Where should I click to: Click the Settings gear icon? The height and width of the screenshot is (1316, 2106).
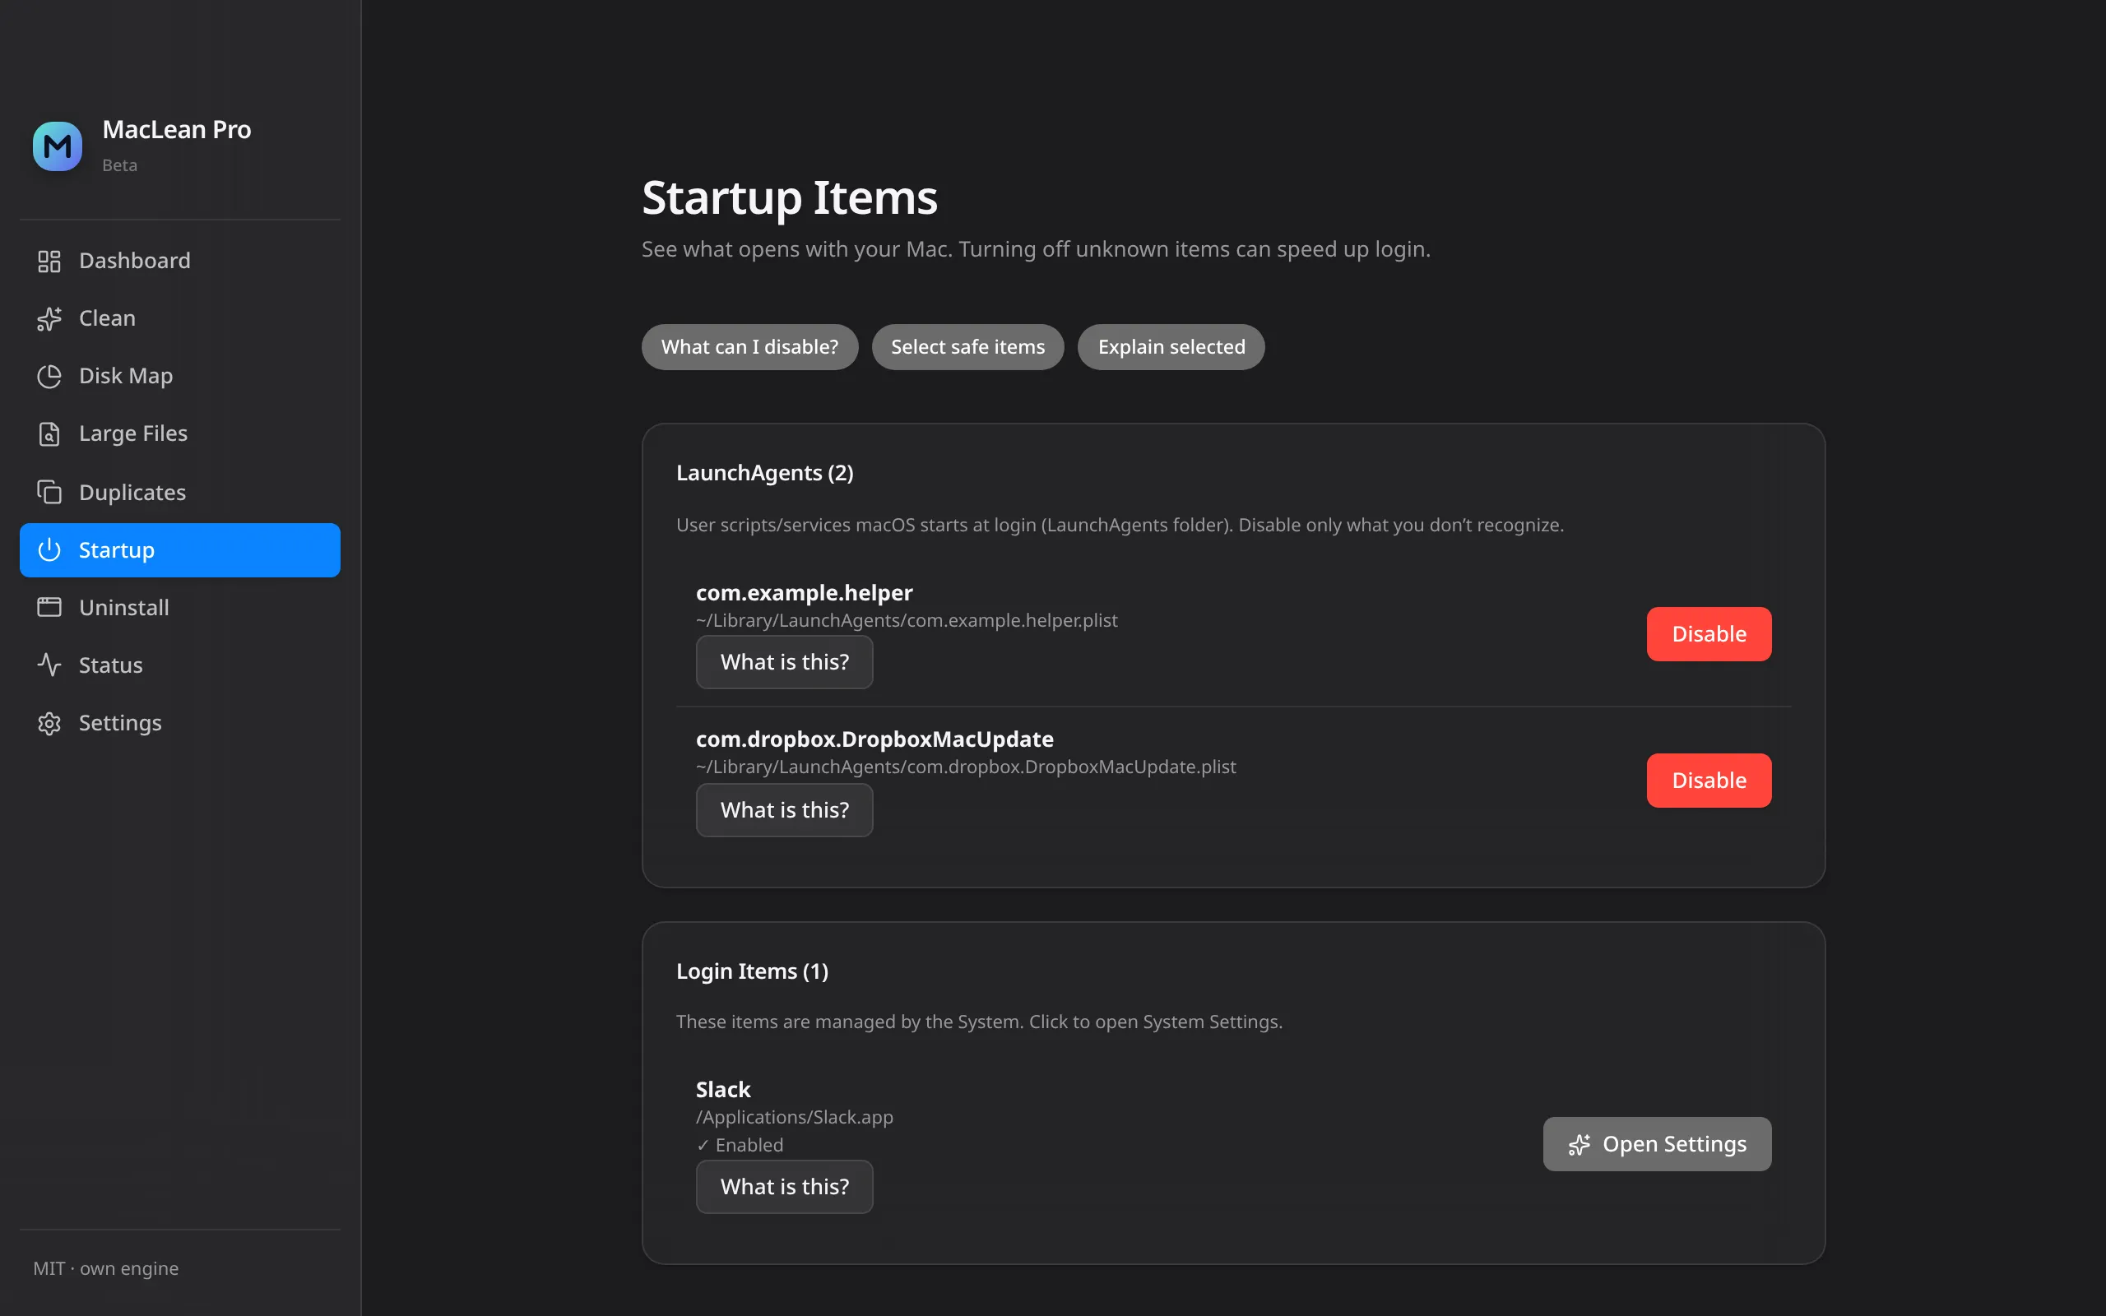click(49, 723)
